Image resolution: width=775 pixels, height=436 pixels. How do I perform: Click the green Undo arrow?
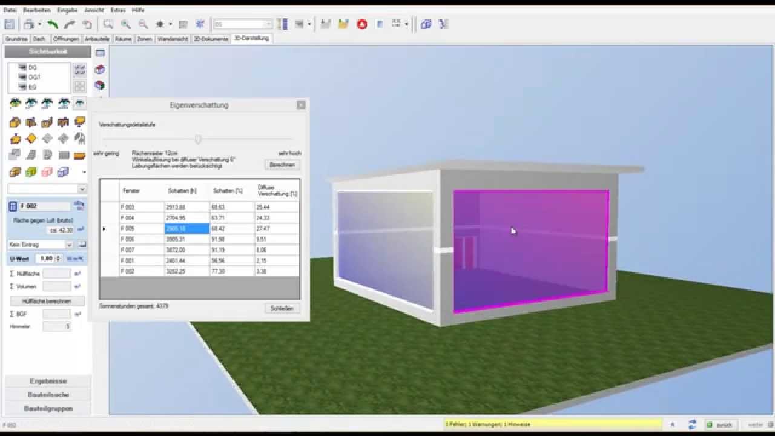click(x=53, y=24)
